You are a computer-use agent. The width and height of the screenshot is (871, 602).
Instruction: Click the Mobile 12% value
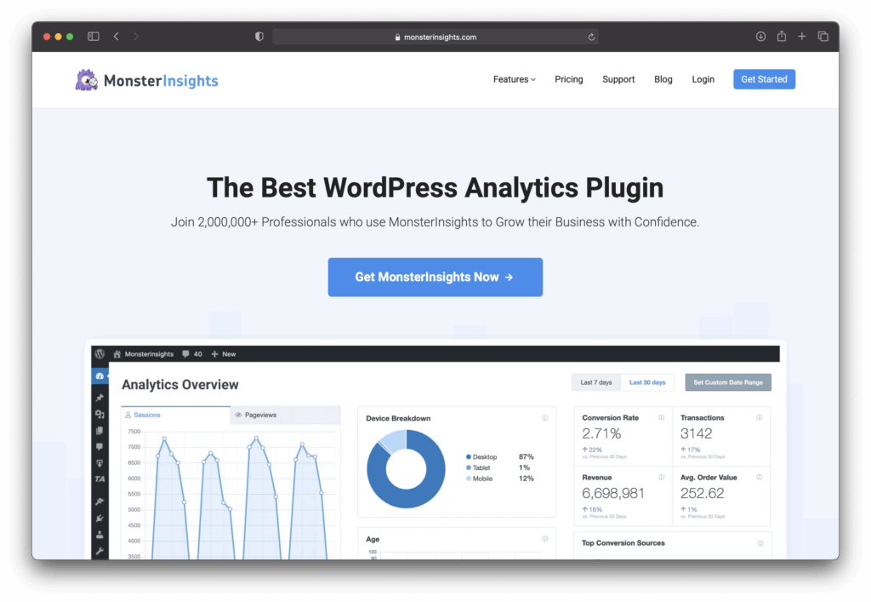click(526, 479)
